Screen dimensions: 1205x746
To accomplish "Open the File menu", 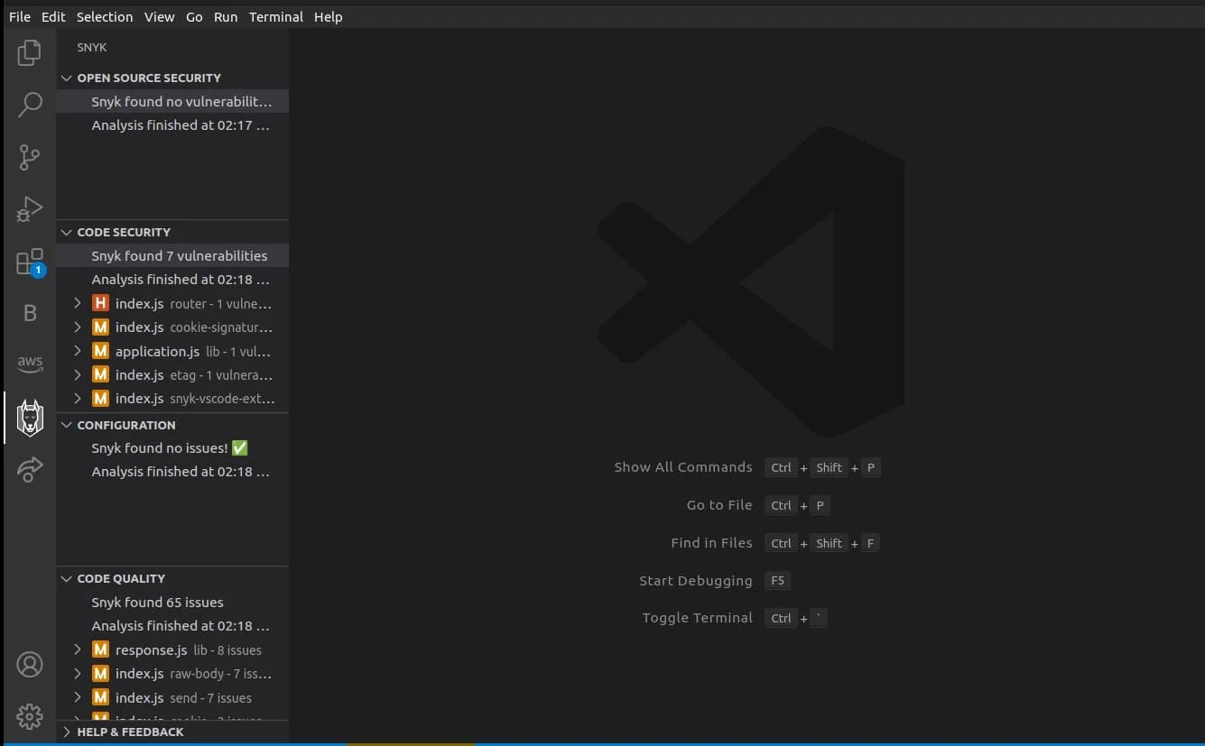I will [x=19, y=16].
